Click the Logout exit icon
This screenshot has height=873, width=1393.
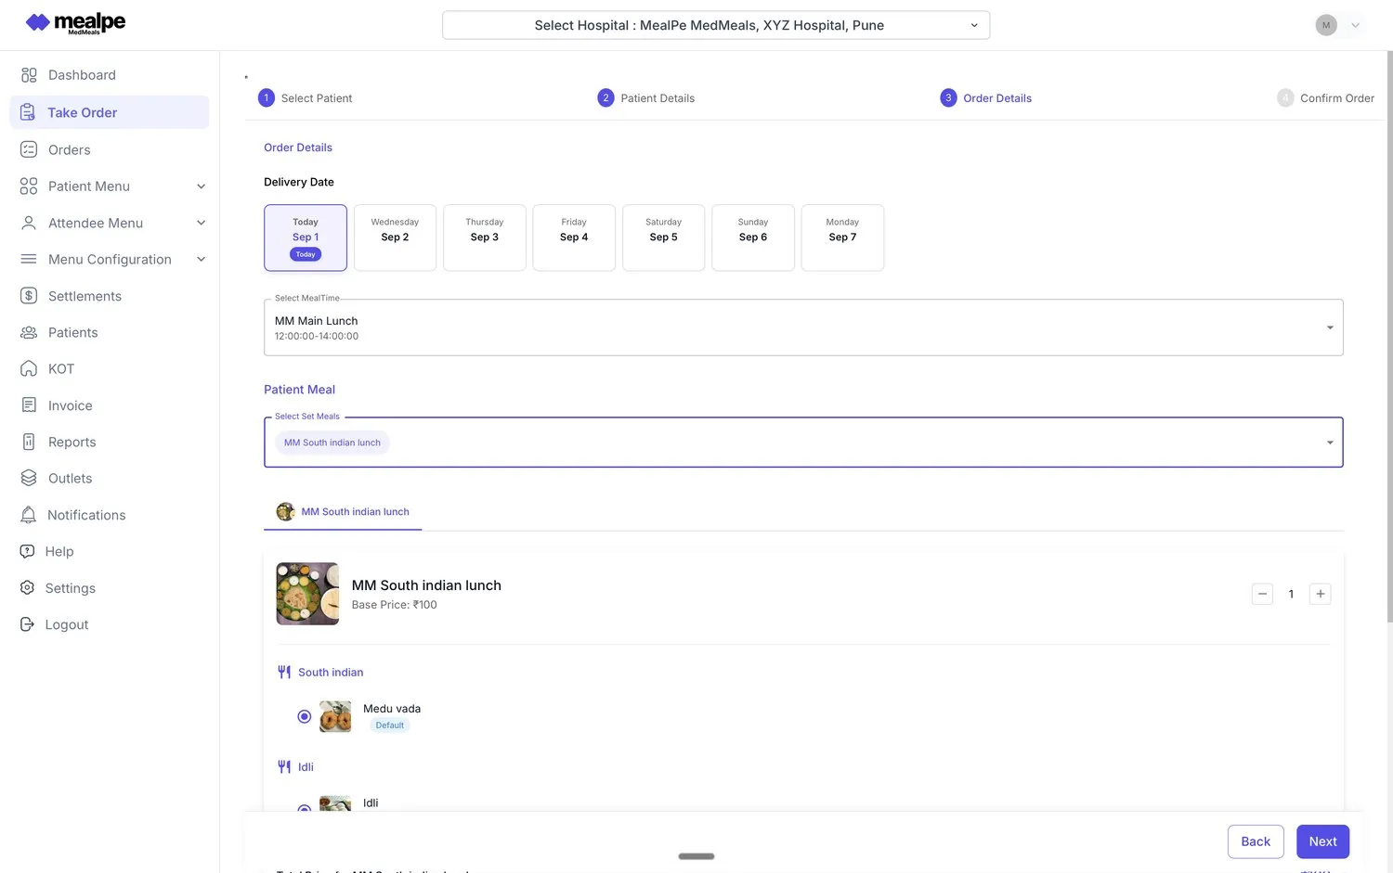28,624
